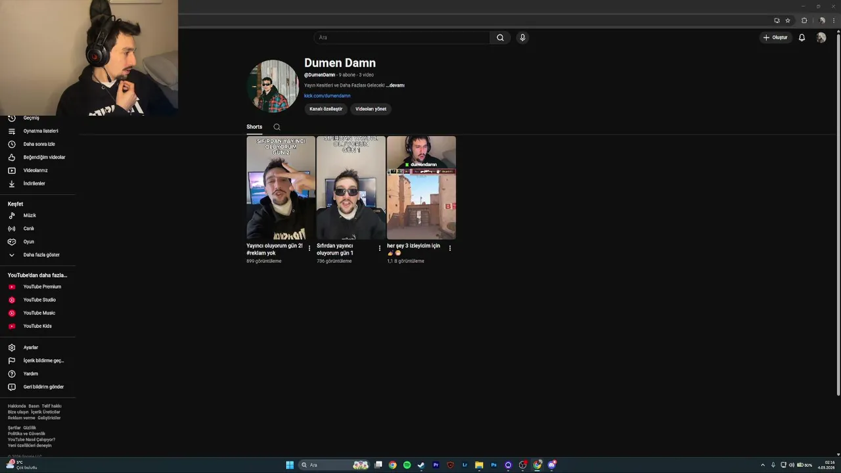
Task: Open options menu for gün 1 short
Action: pyautogui.click(x=380, y=248)
